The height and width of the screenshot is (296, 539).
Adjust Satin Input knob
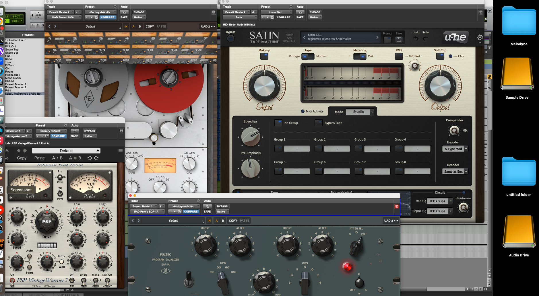pyautogui.click(x=264, y=86)
